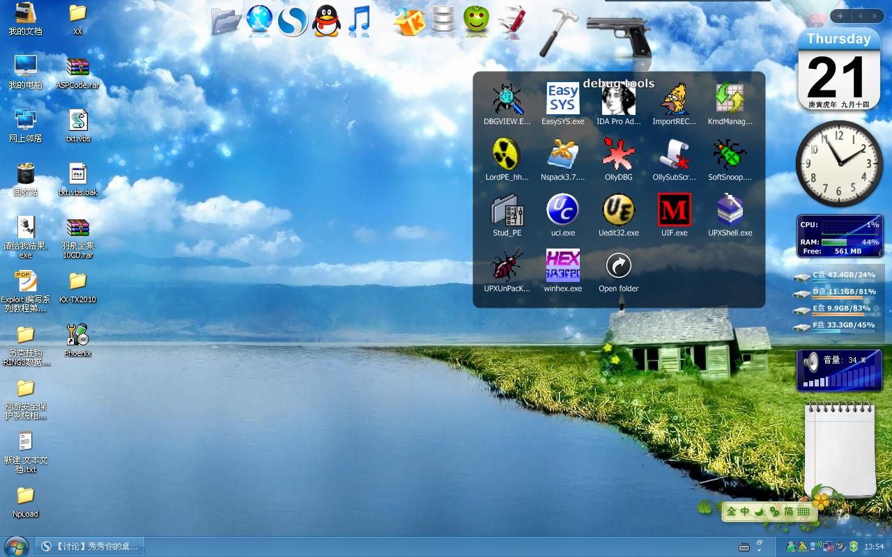Select ASPCode.rar archive on desktop

(78, 72)
